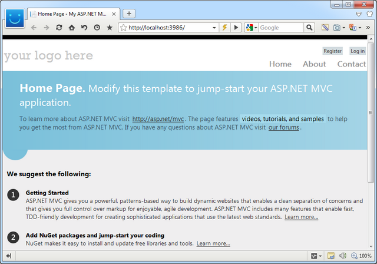Image resolution: width=377 pixels, height=264 pixels.
Task: Follow the http://asp.net/mvc link
Action: 158,119
